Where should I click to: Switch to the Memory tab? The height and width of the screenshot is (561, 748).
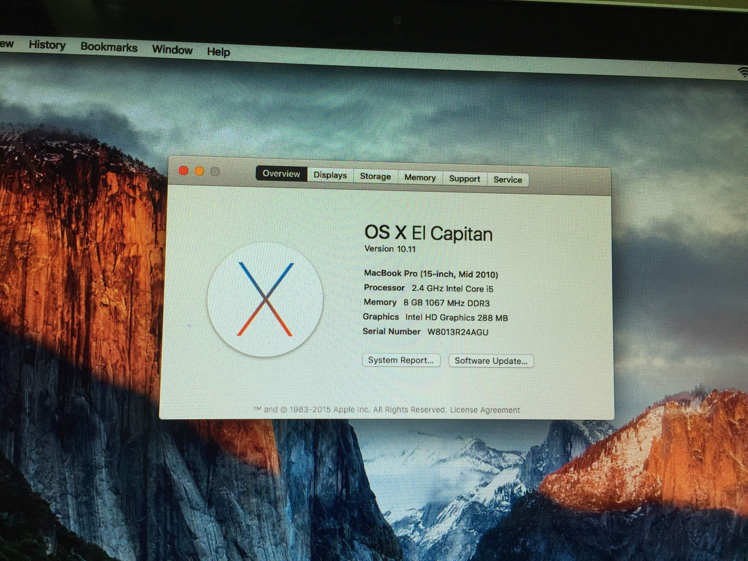click(420, 178)
